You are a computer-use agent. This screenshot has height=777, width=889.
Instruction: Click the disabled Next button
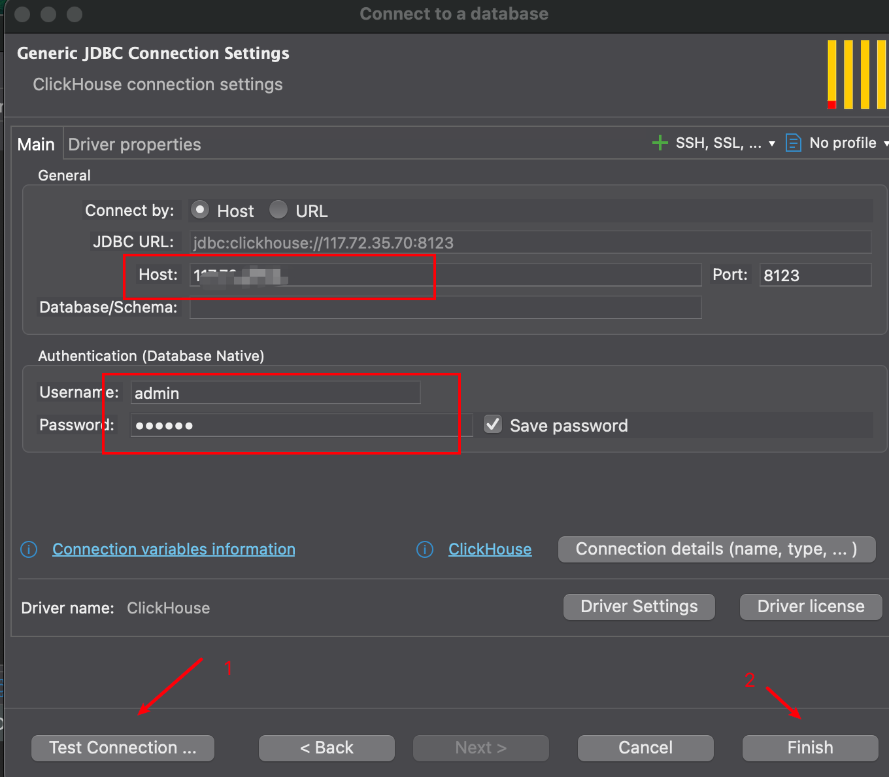coord(481,748)
